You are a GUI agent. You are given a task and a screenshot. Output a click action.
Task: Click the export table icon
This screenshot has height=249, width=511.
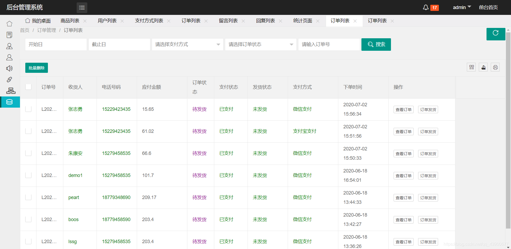(483, 67)
